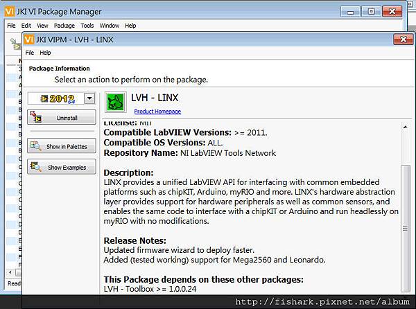This screenshot has width=416, height=309.
Task: Open the File menu in JKI VI Package Manager window
Action: [11, 26]
